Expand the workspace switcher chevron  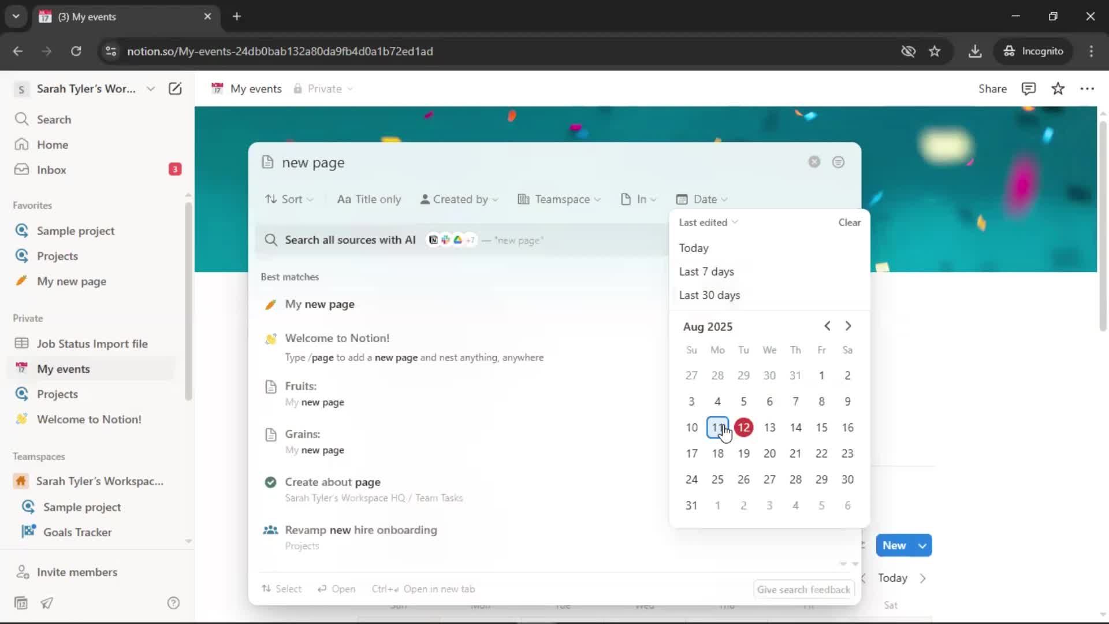pos(150,88)
